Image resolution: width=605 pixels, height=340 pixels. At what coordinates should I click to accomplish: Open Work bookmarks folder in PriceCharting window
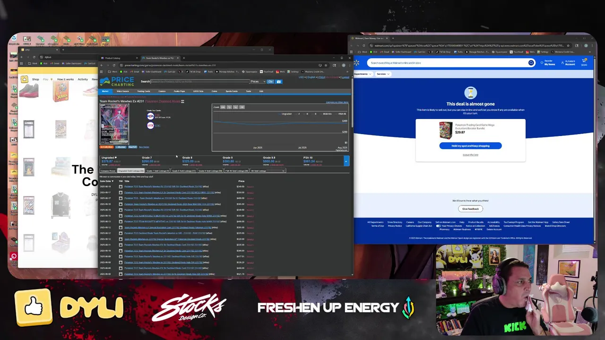(x=112, y=72)
